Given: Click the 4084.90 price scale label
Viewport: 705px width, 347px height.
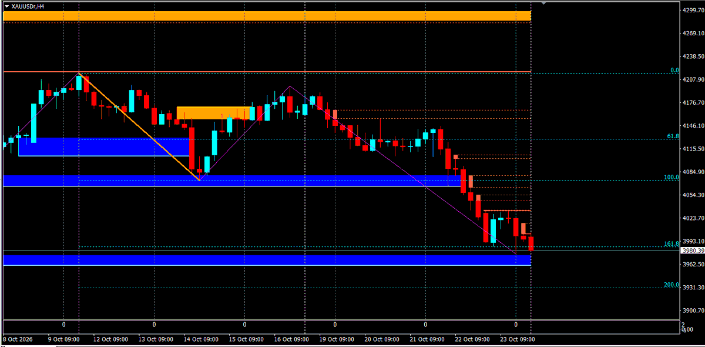Looking at the screenshot, I should 693,172.
